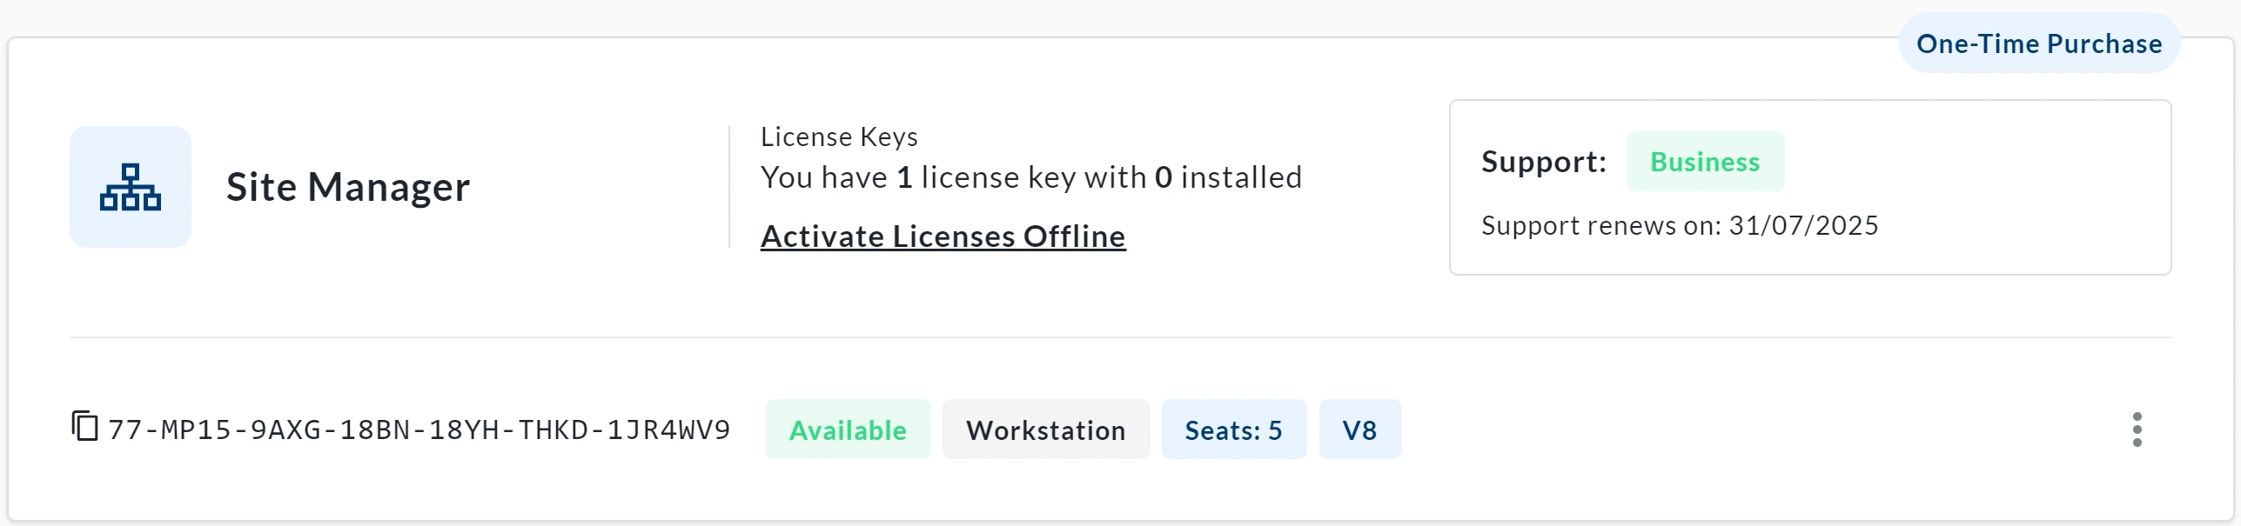Click the Support: label
2241x526 pixels.
[1543, 162]
